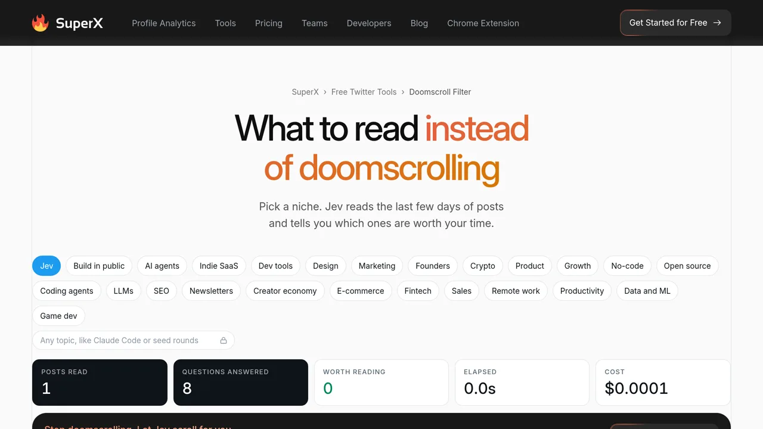Pick the Creator economy chip
Image resolution: width=763 pixels, height=429 pixels.
[x=285, y=291]
